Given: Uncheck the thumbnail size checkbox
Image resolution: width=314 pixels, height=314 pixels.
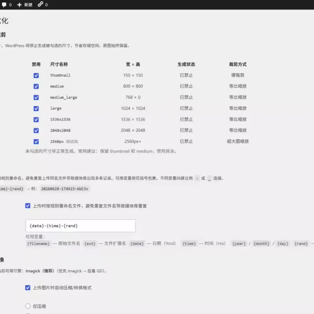Looking at the screenshot, I should click(x=36, y=75).
